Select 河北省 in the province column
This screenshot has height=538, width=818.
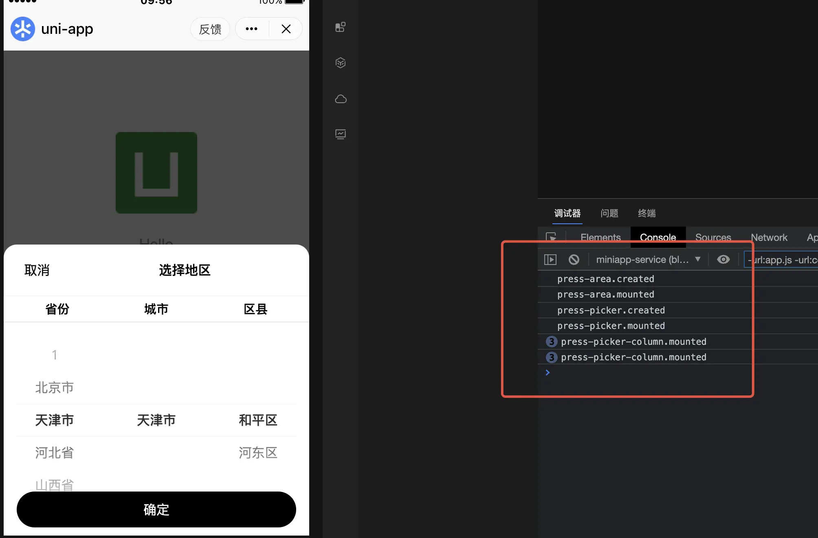click(55, 453)
